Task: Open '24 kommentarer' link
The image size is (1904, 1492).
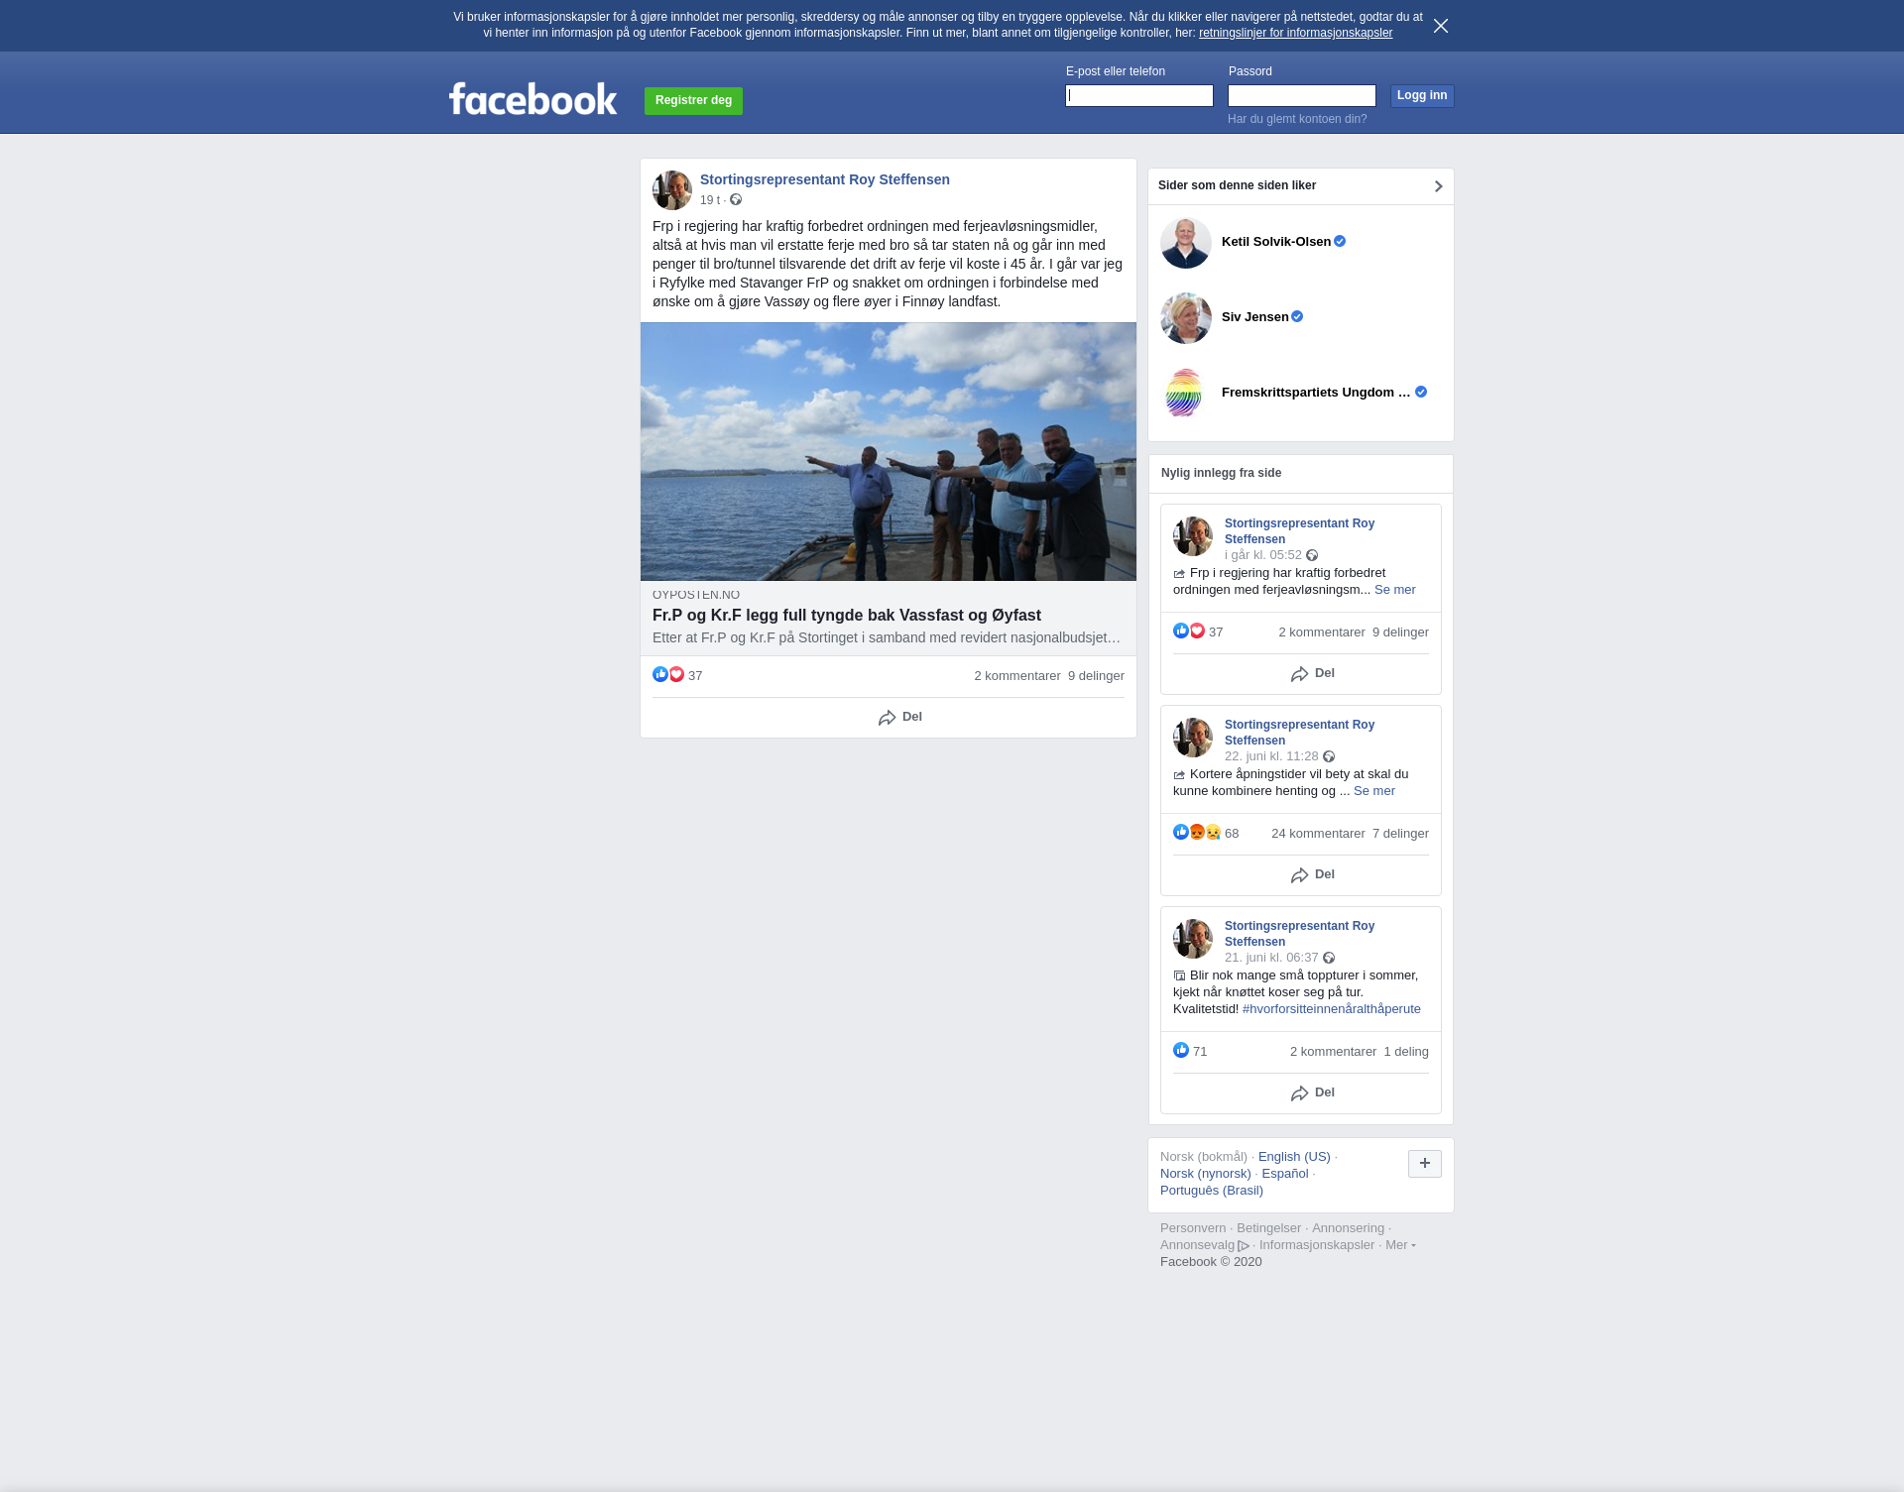Action: coord(1318,834)
